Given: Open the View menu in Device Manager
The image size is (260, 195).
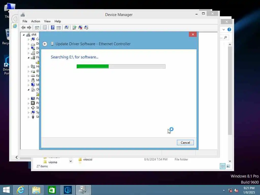Looking at the screenshot, I should click(47, 21).
